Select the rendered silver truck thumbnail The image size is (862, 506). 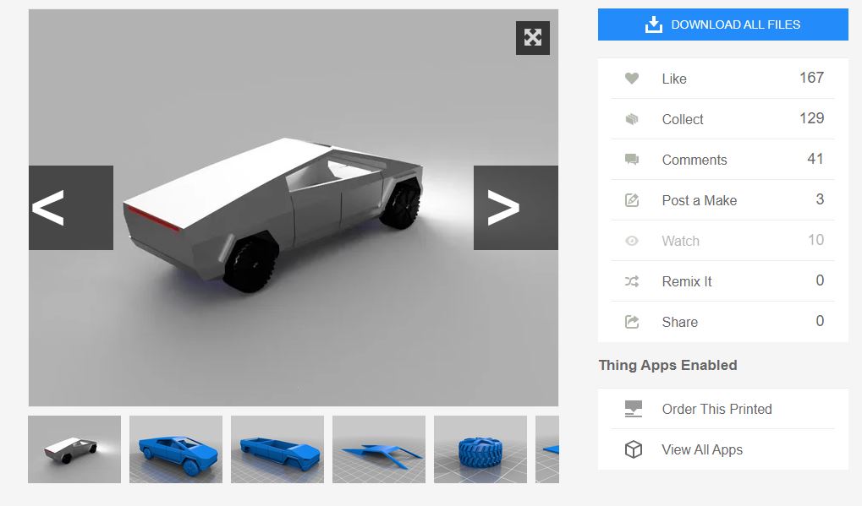click(74, 449)
